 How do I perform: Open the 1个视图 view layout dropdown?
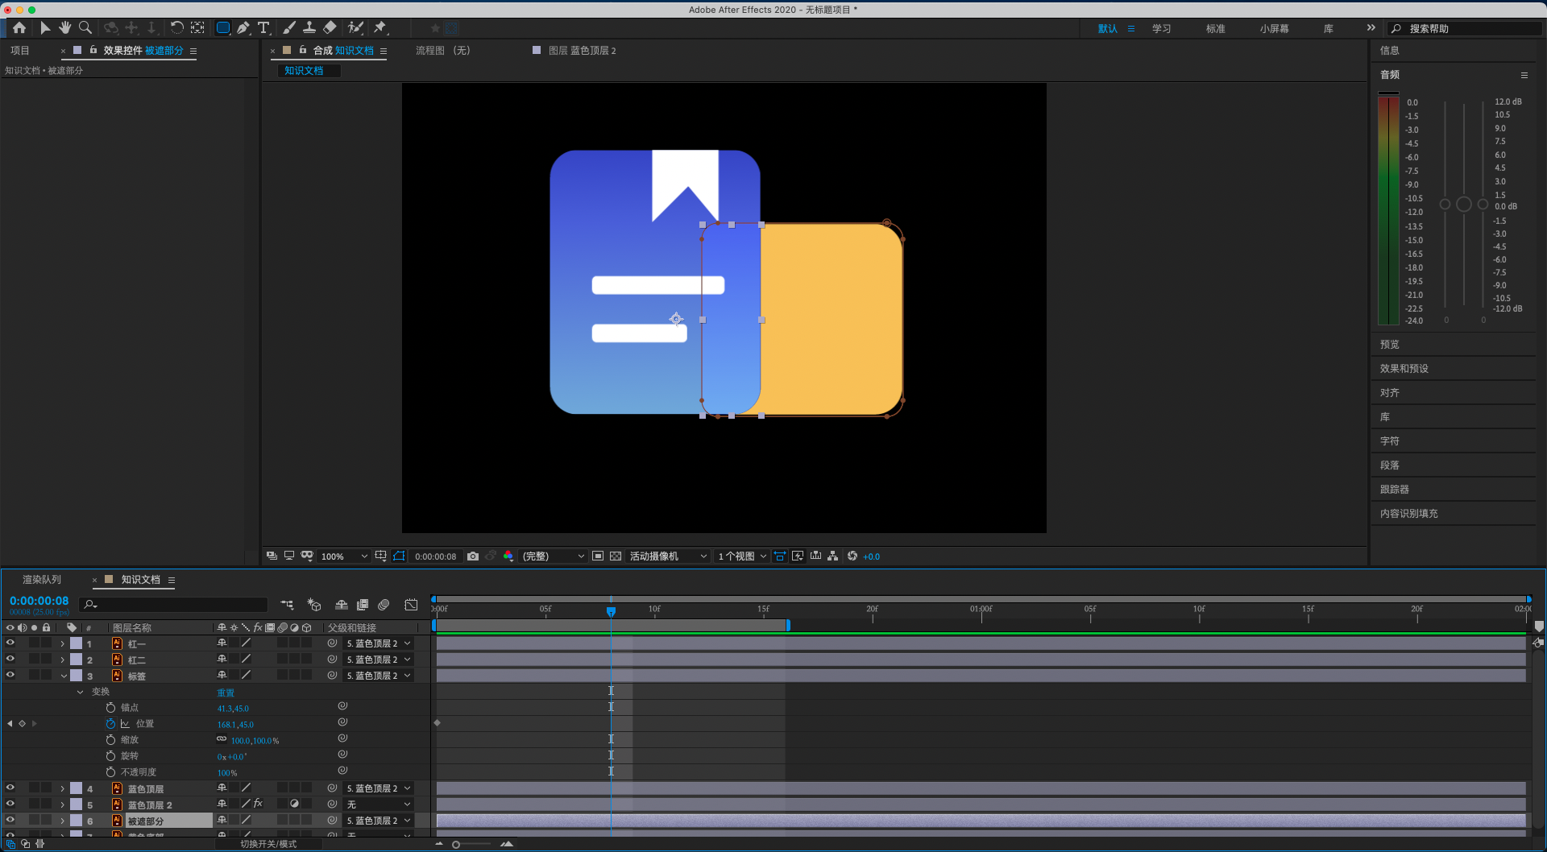pyautogui.click(x=742, y=556)
